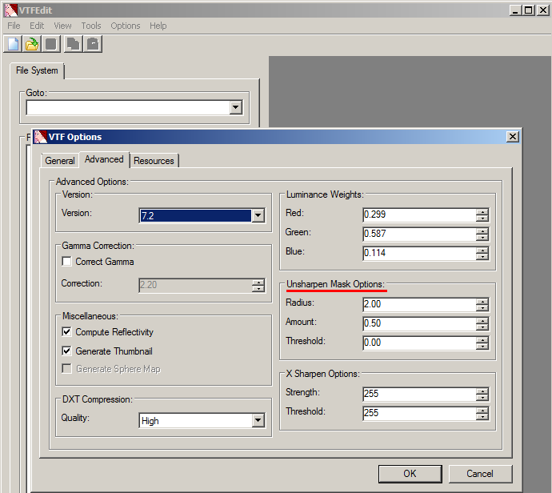This screenshot has width=552, height=493.
Task: Click the Open file folder icon
Action: pyautogui.click(x=32, y=44)
